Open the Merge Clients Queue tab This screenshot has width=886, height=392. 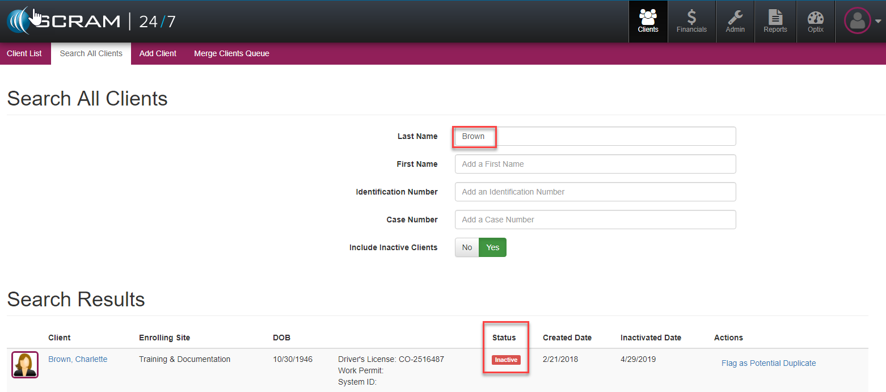coord(231,53)
